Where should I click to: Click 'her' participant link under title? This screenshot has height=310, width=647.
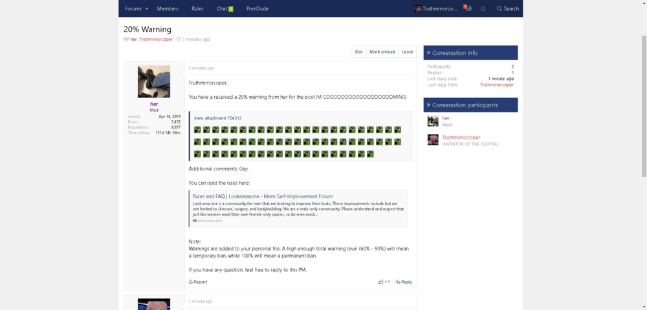point(133,39)
